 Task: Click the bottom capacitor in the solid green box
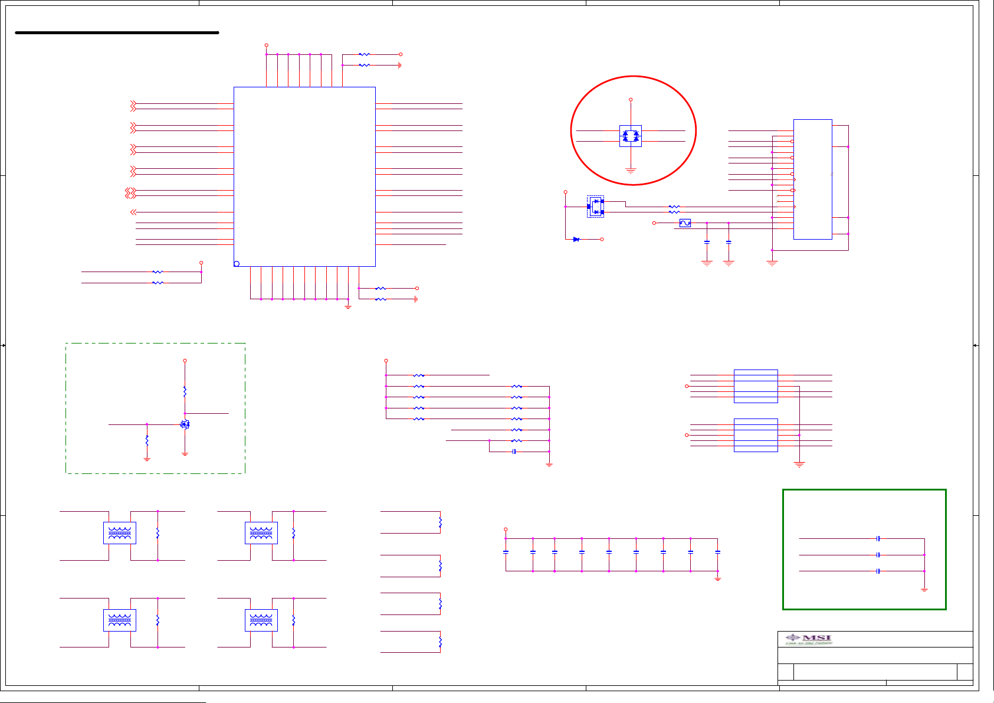878,571
